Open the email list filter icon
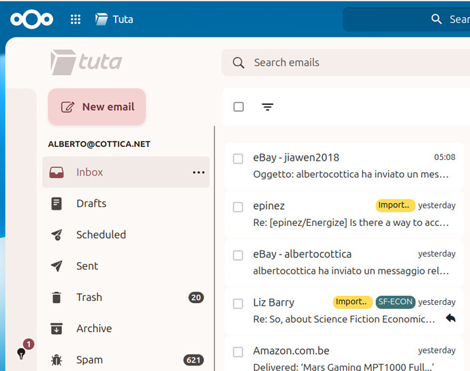 (268, 107)
